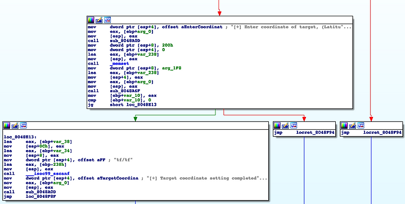This screenshot has width=405, height=204.
Task: Click the mov [esp+8], eax line in loc_8048E13
Action: click(x=31, y=156)
